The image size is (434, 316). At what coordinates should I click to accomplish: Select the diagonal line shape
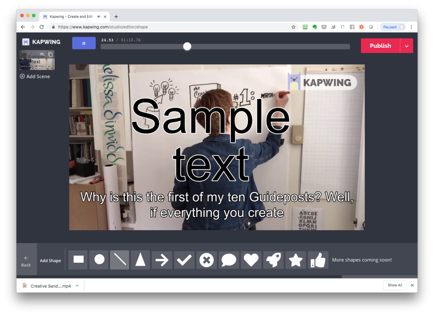pyautogui.click(x=120, y=260)
